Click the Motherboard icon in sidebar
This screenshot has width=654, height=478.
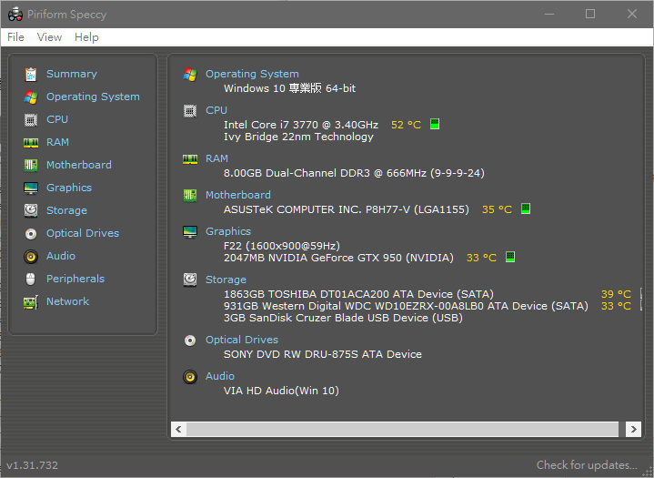(x=31, y=166)
